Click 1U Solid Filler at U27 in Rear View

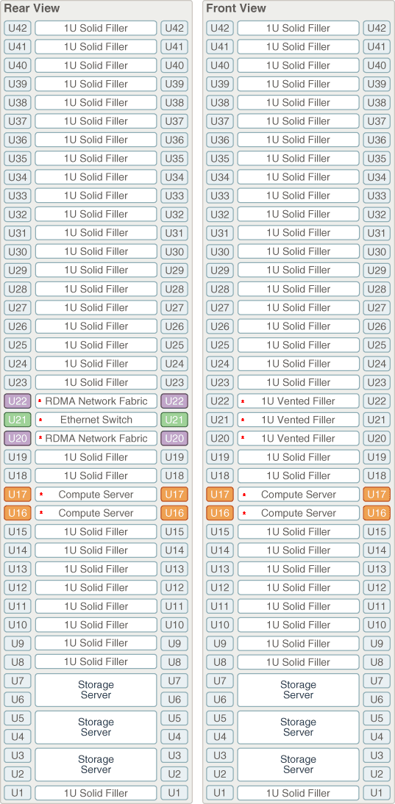pos(96,307)
